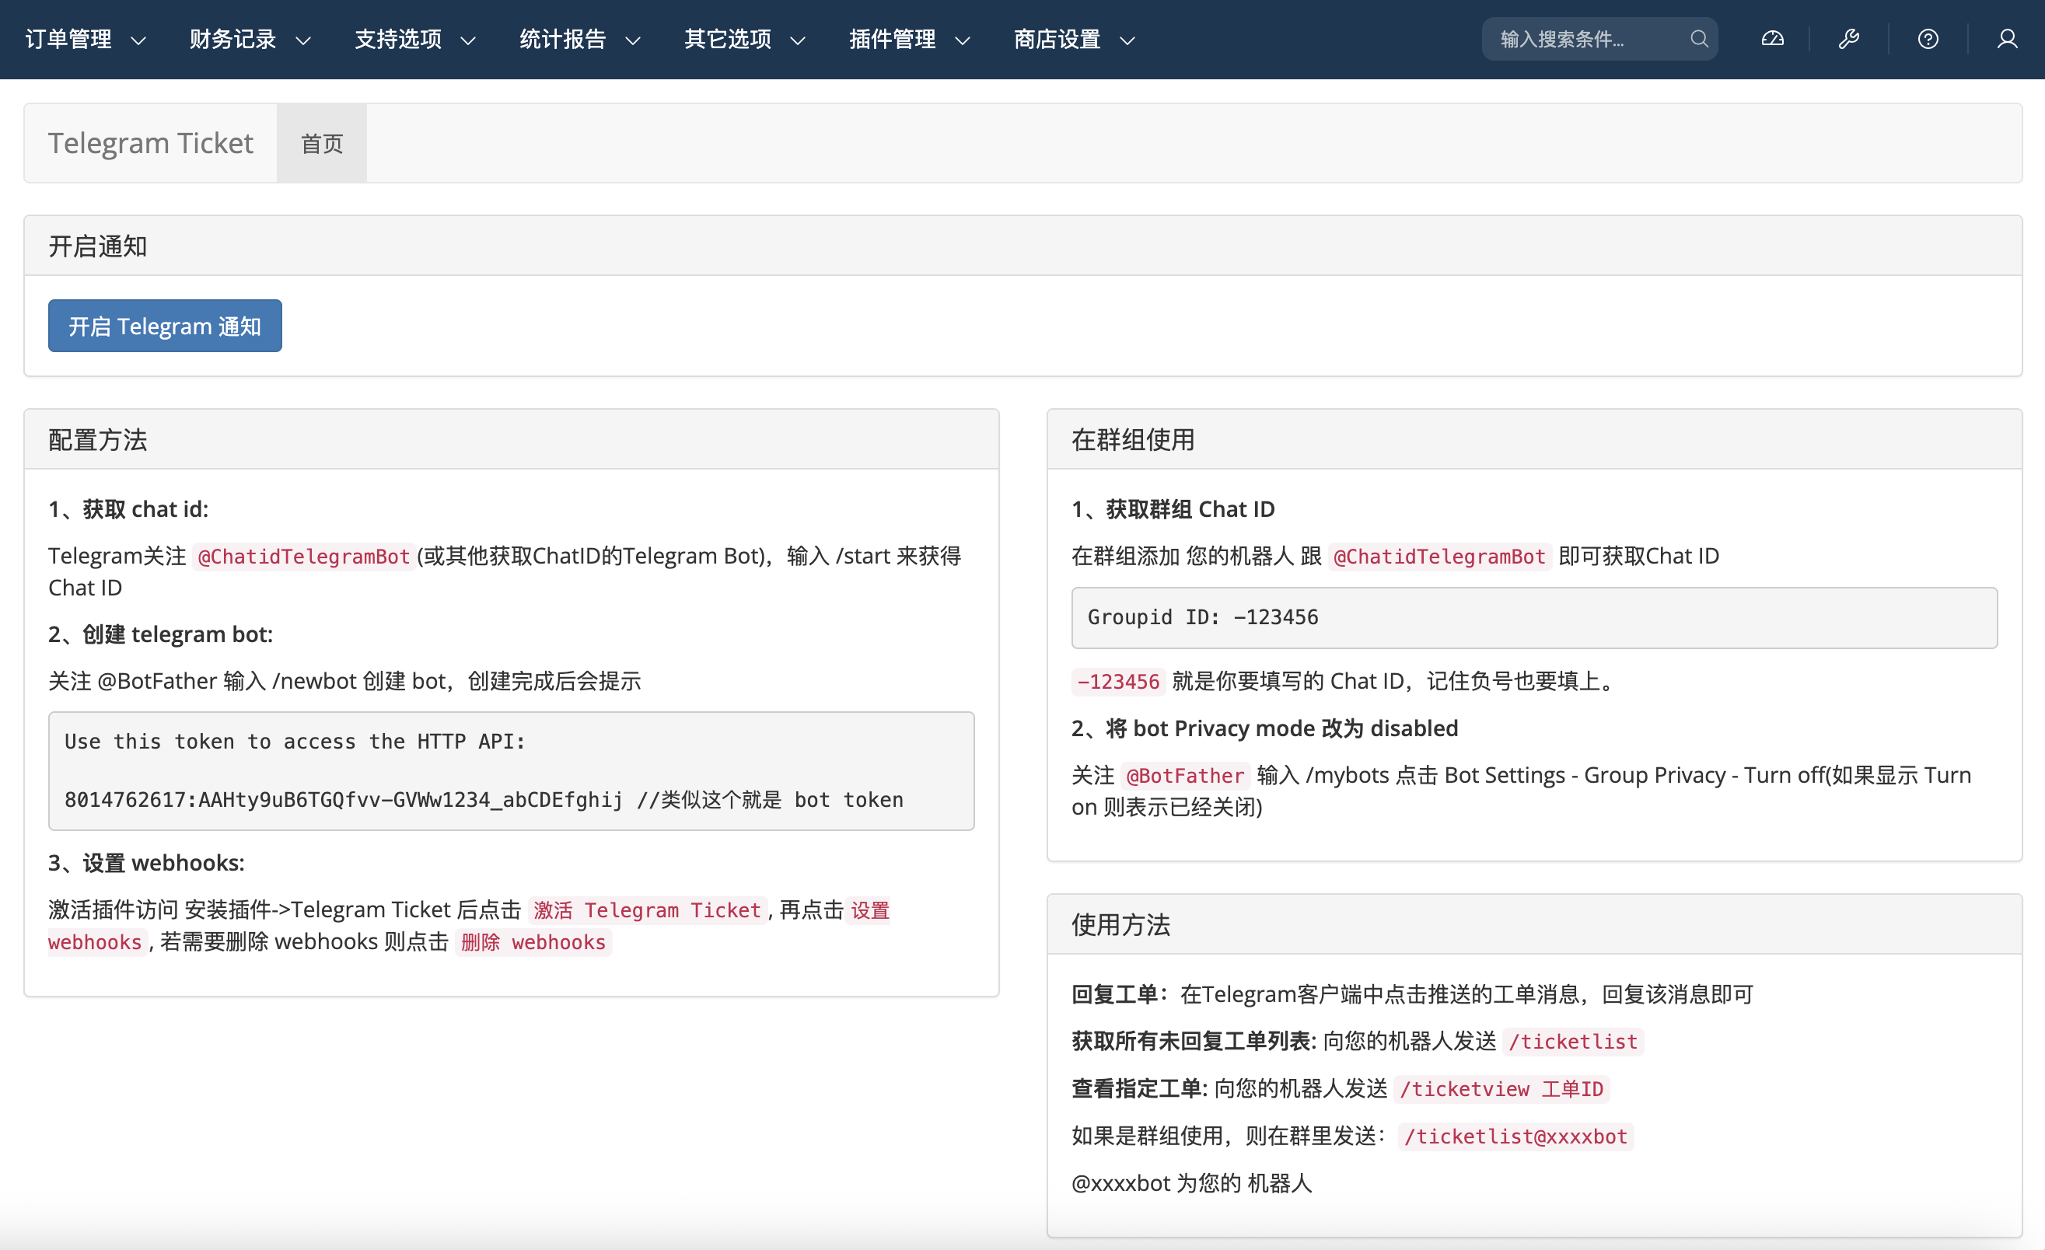Open the help question mark icon
The image size is (2045, 1250).
(x=1927, y=38)
